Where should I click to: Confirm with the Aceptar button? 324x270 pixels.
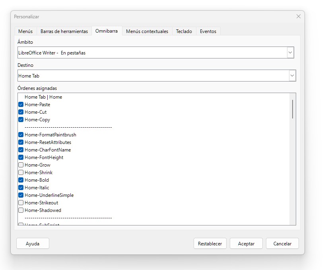(x=246, y=244)
